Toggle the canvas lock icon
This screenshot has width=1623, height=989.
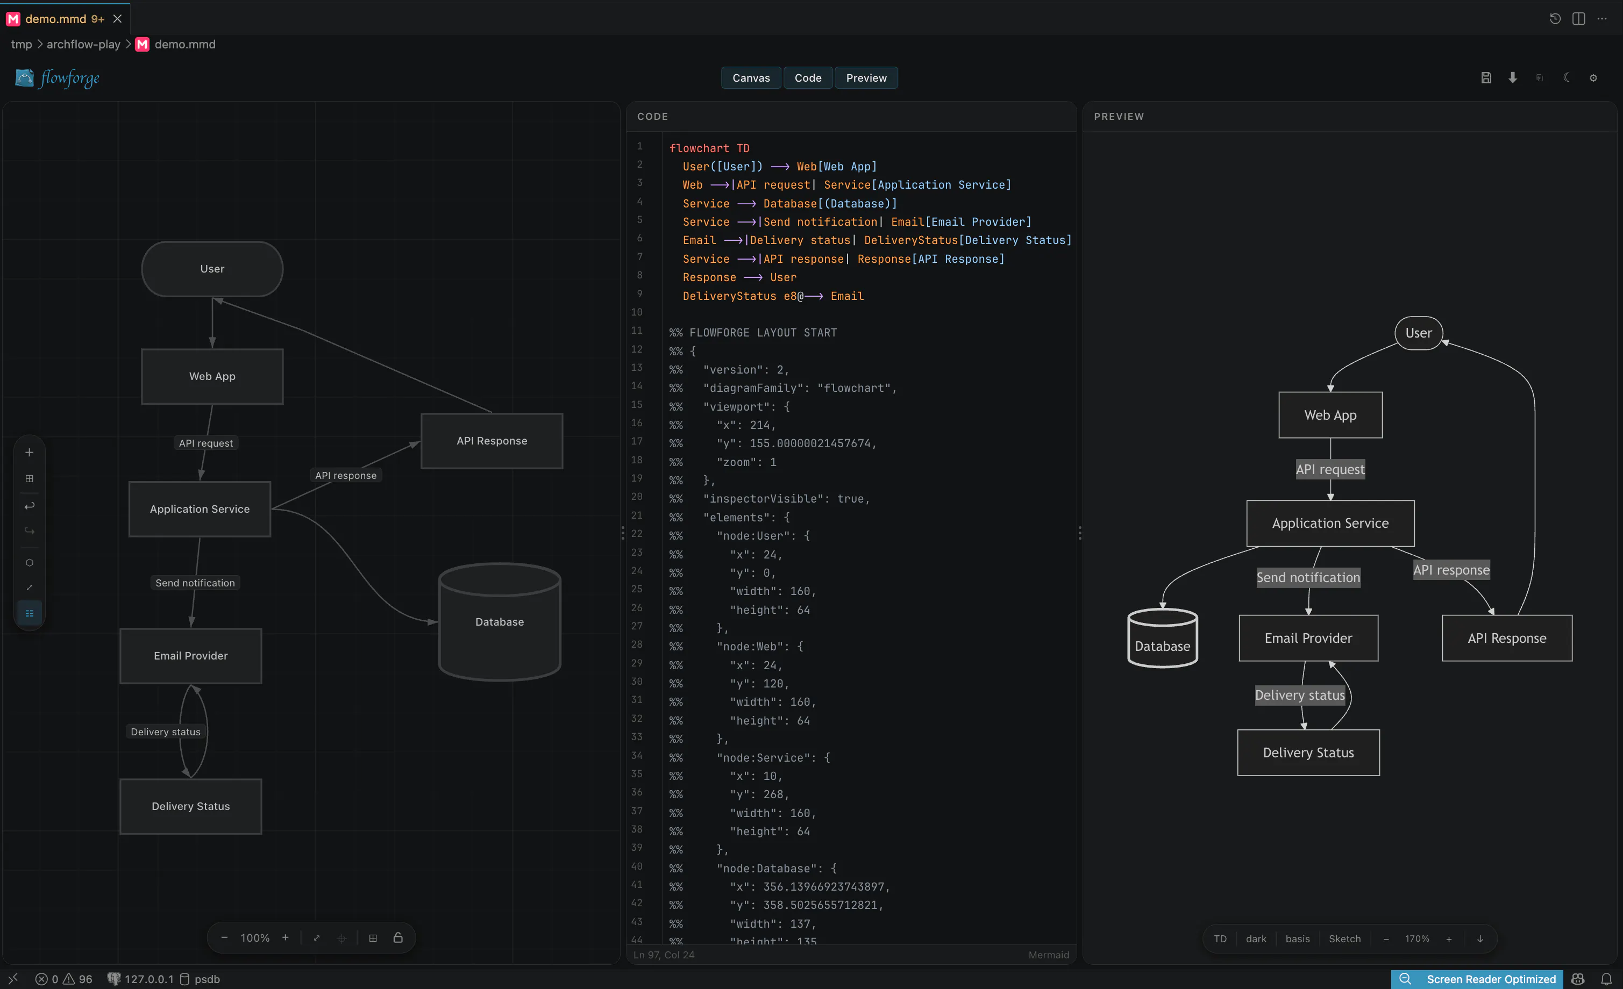[x=398, y=937]
